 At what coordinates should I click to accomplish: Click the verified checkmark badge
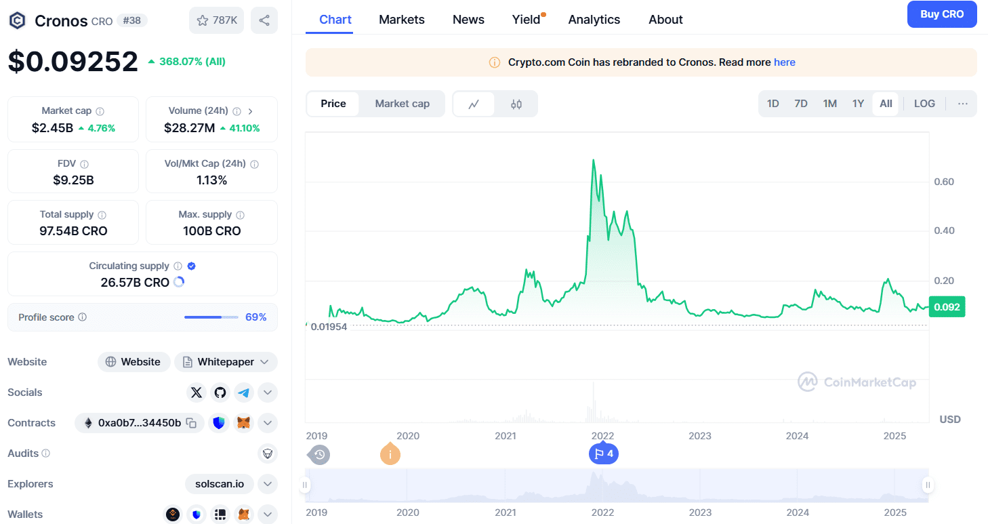tap(192, 266)
